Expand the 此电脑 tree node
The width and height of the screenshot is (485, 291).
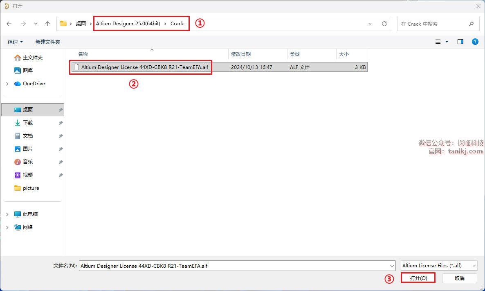pos(7,214)
